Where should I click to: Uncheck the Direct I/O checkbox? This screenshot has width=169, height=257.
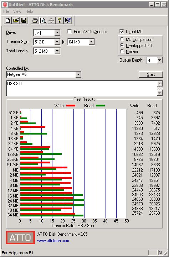coord(122,31)
